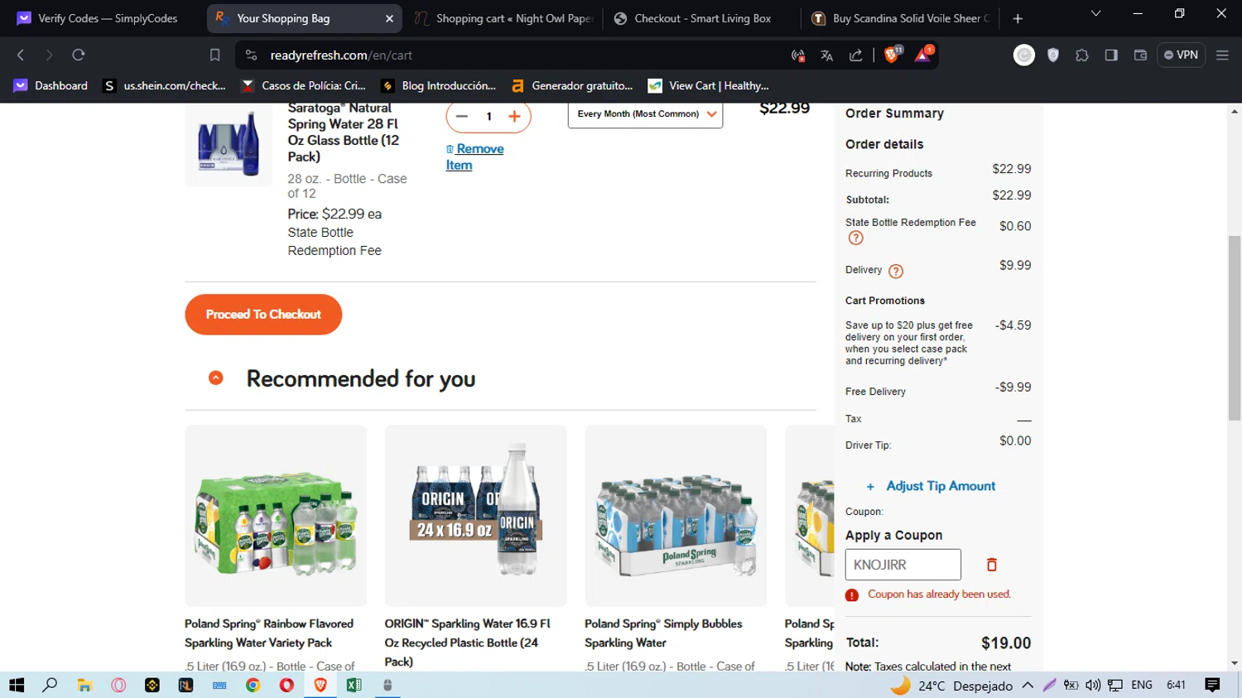Open the Dashboard bookmark
Viewport: 1242px width, 698px height.
[51, 85]
